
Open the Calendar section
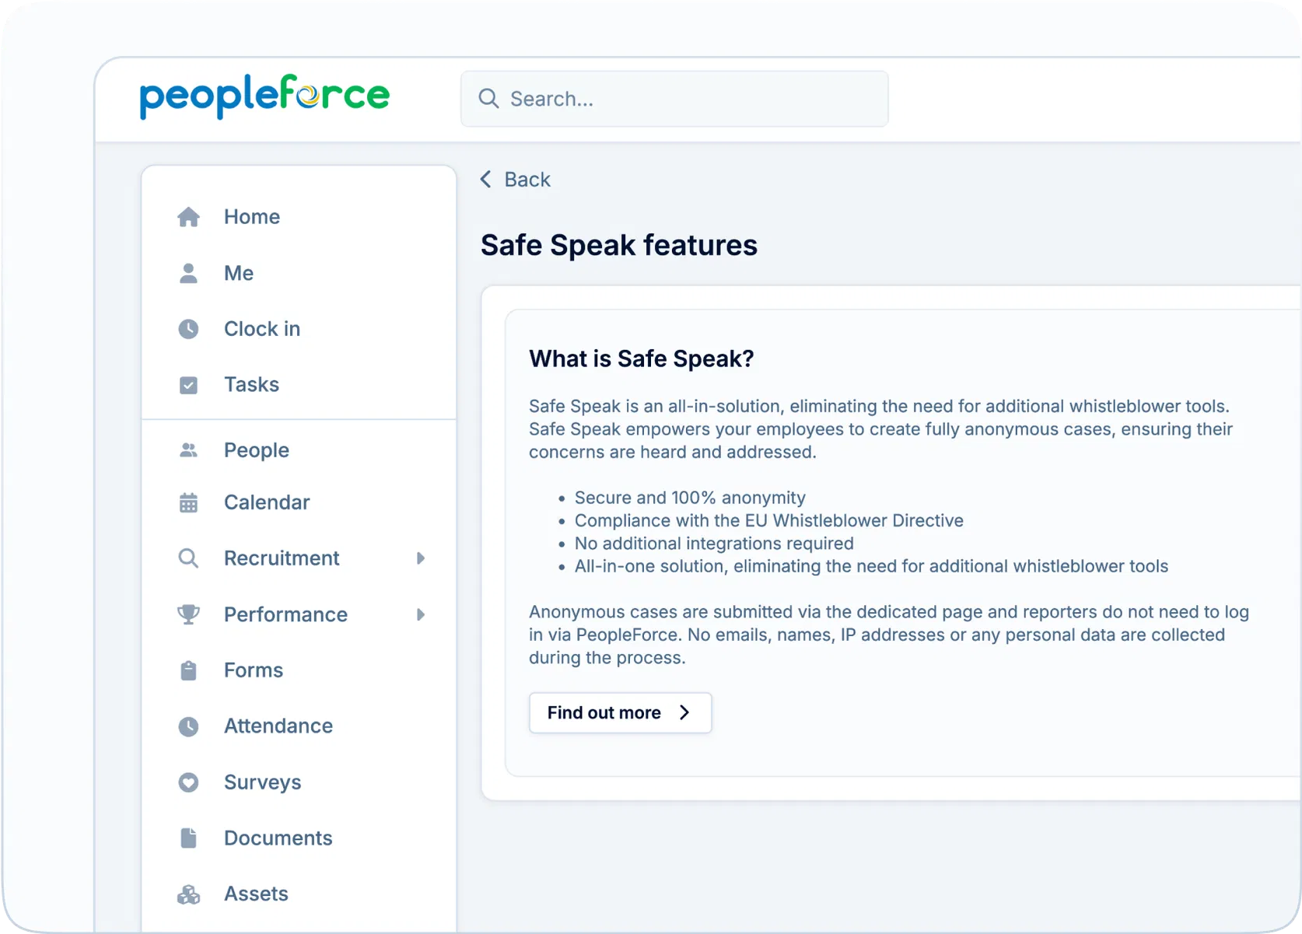coord(267,502)
